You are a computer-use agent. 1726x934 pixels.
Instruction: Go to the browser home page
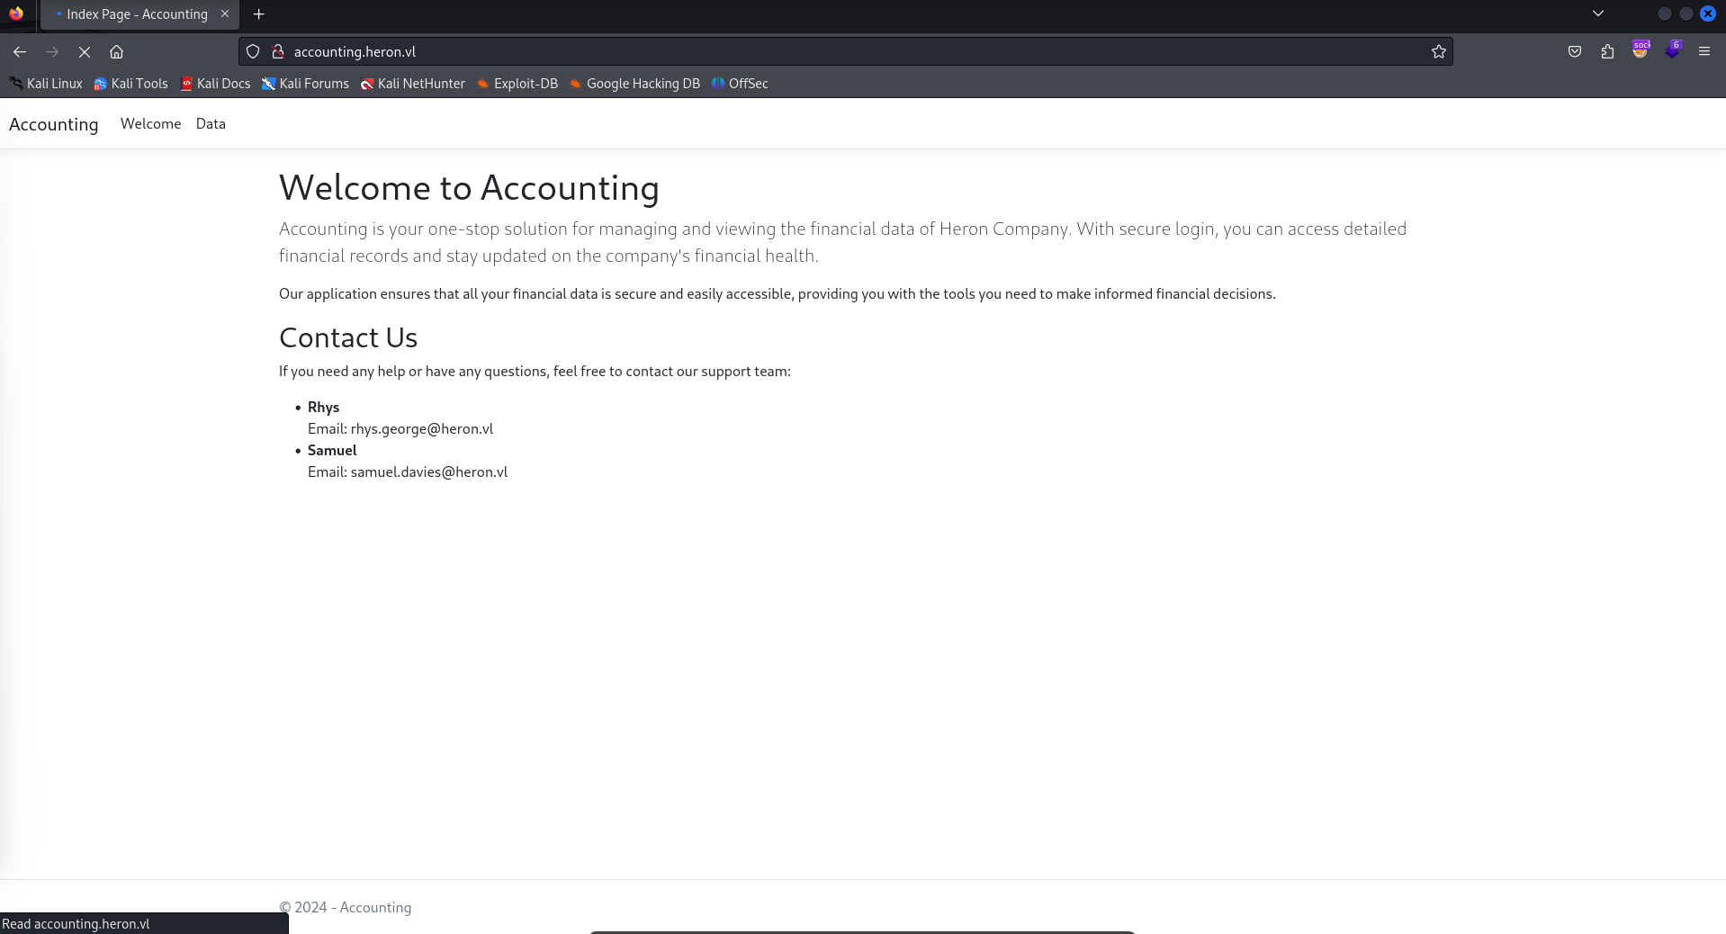tap(117, 52)
